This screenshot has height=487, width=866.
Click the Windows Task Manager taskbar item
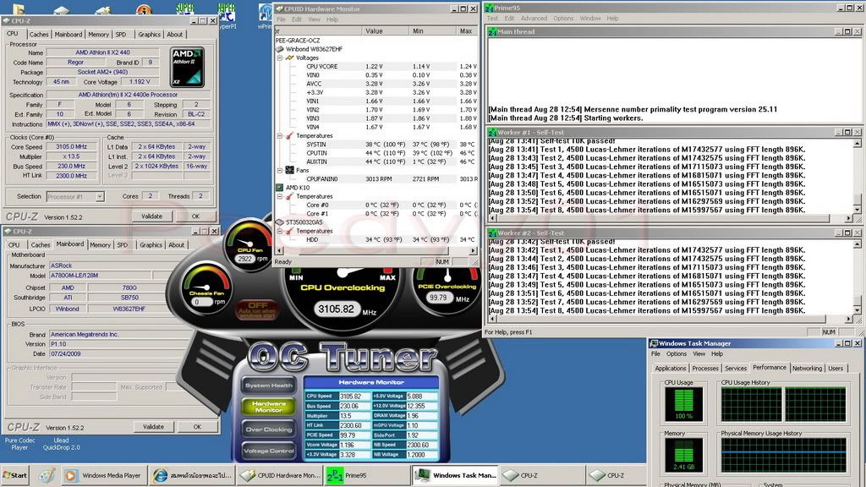456,475
